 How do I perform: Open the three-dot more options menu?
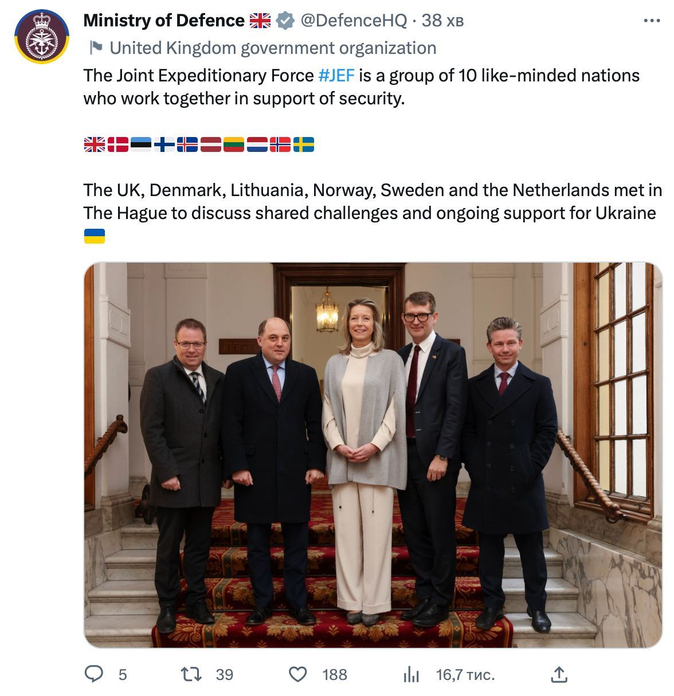pos(652,21)
